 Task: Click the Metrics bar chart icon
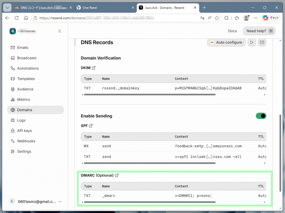pyautogui.click(x=13, y=100)
